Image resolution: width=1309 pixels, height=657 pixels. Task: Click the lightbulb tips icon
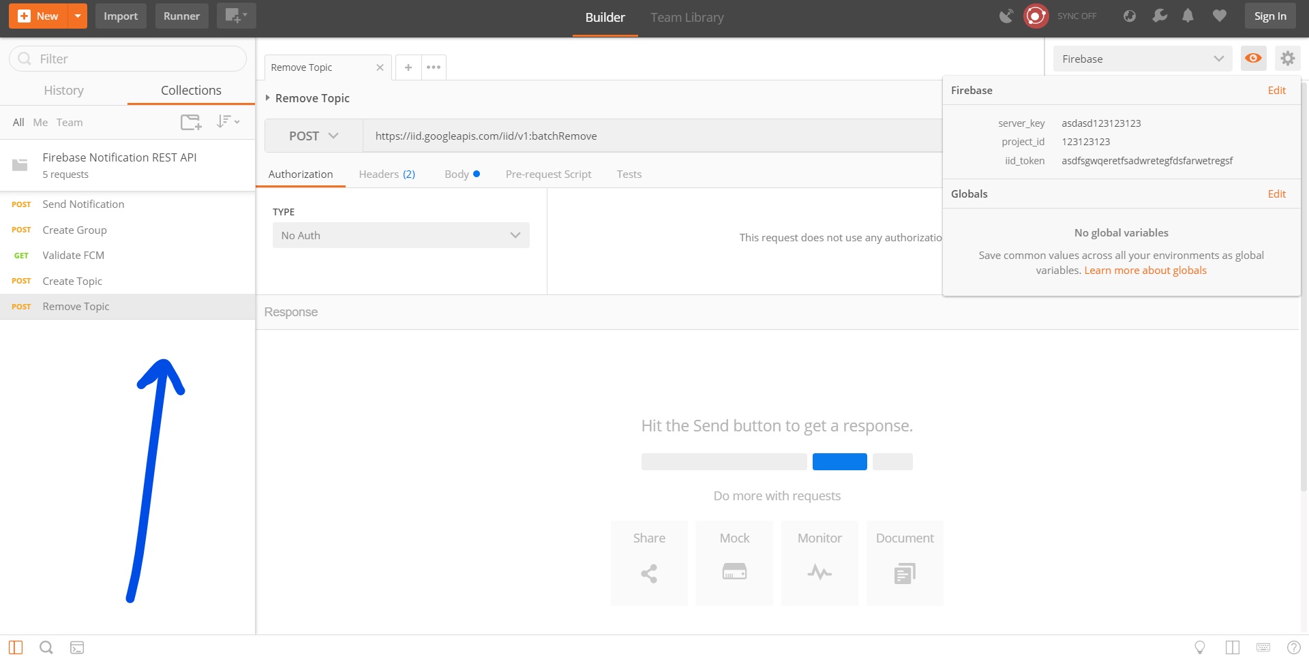[x=1200, y=647]
